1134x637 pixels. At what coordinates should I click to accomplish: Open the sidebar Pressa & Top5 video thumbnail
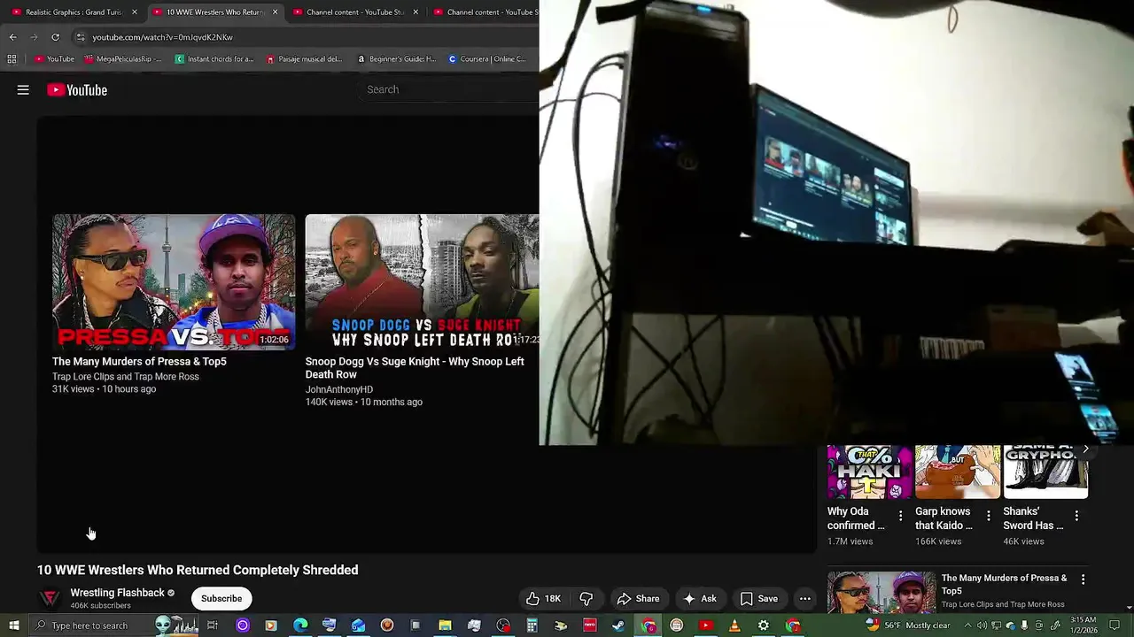882,593
